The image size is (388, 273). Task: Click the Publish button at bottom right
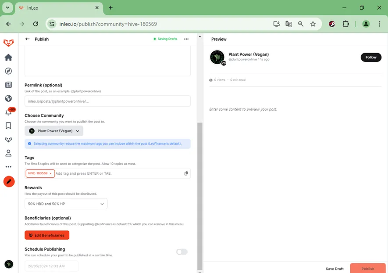point(368,269)
